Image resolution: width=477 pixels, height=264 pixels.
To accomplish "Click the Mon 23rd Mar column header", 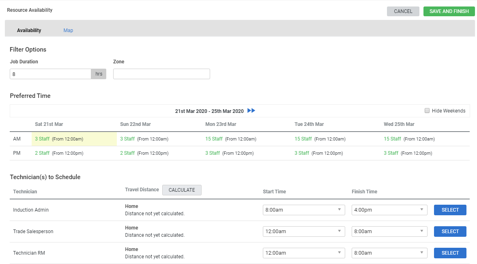I will click(221, 124).
